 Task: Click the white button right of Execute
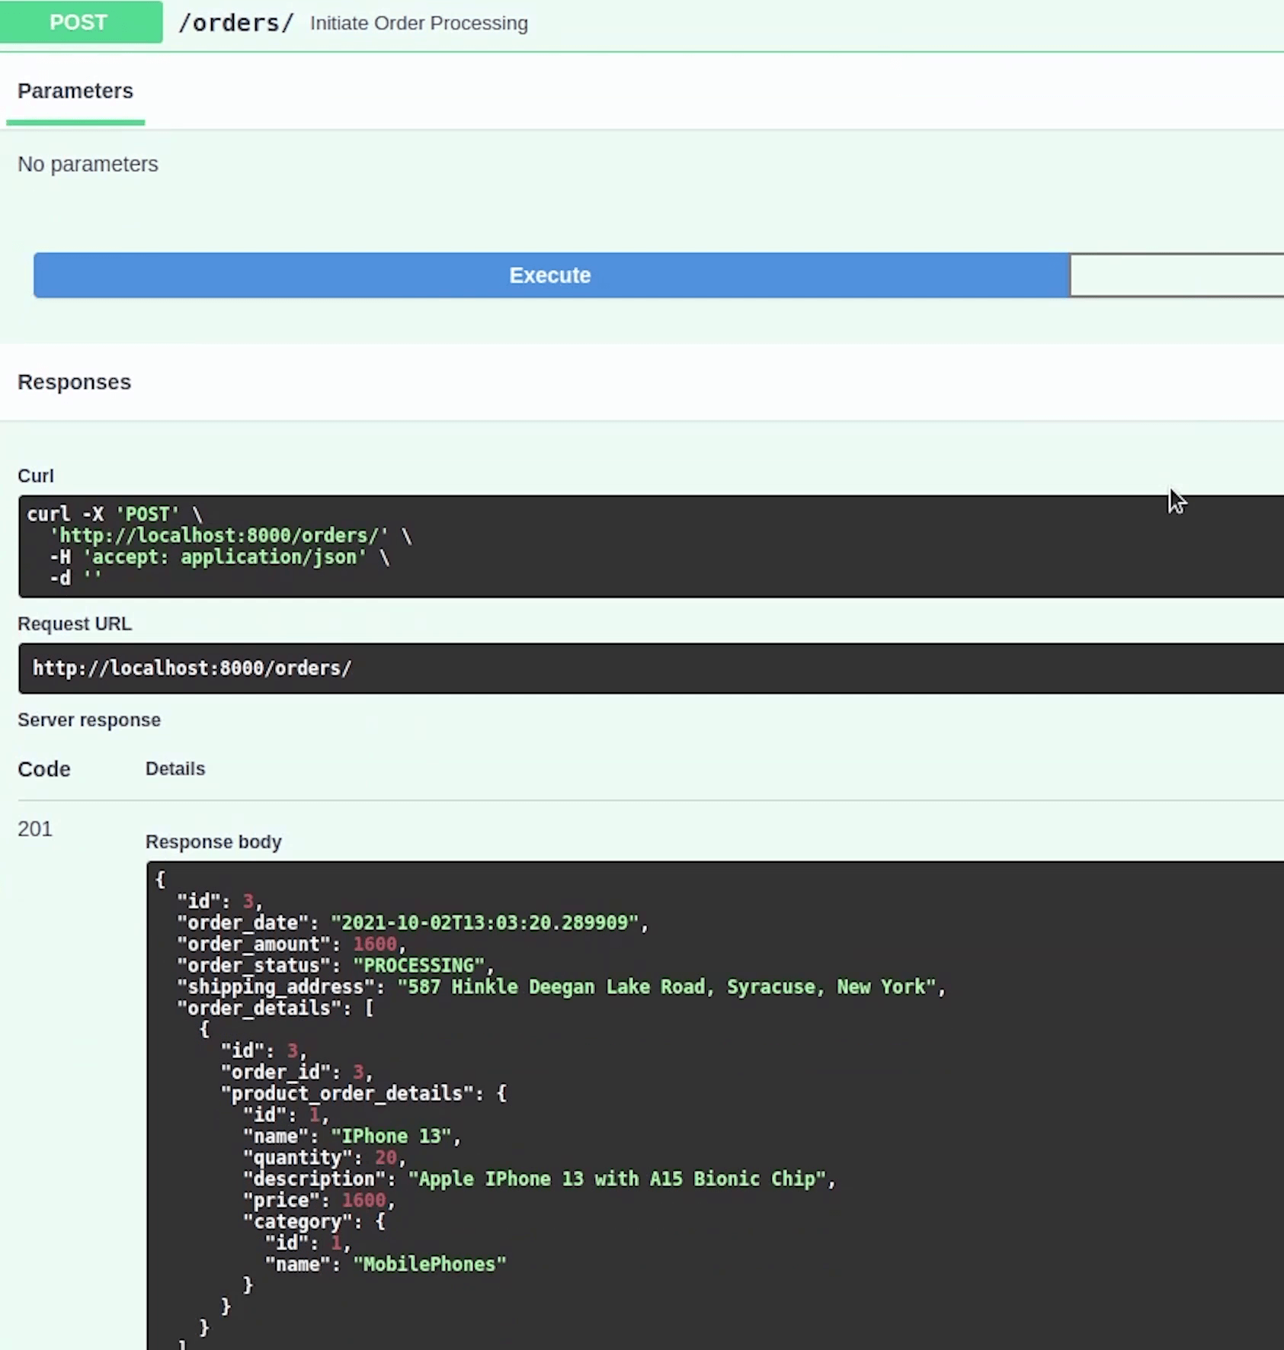[1176, 275]
